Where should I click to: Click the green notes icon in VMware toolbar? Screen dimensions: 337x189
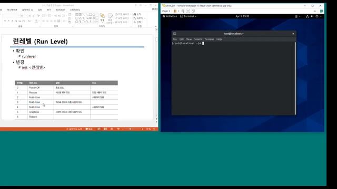tap(322, 11)
